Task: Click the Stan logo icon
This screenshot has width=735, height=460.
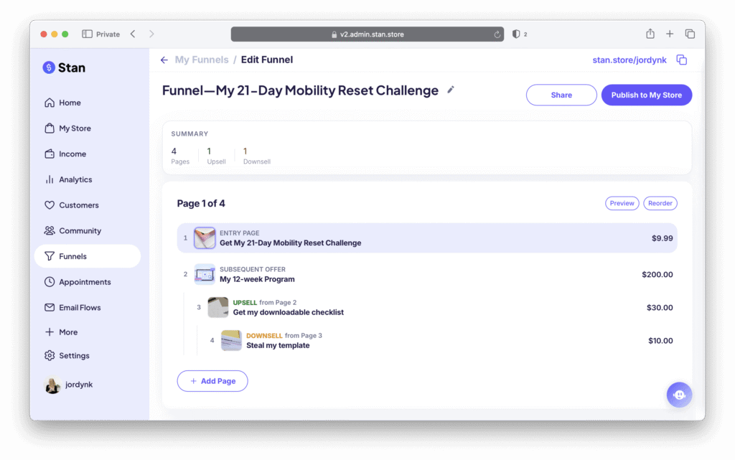Action: pos(49,67)
